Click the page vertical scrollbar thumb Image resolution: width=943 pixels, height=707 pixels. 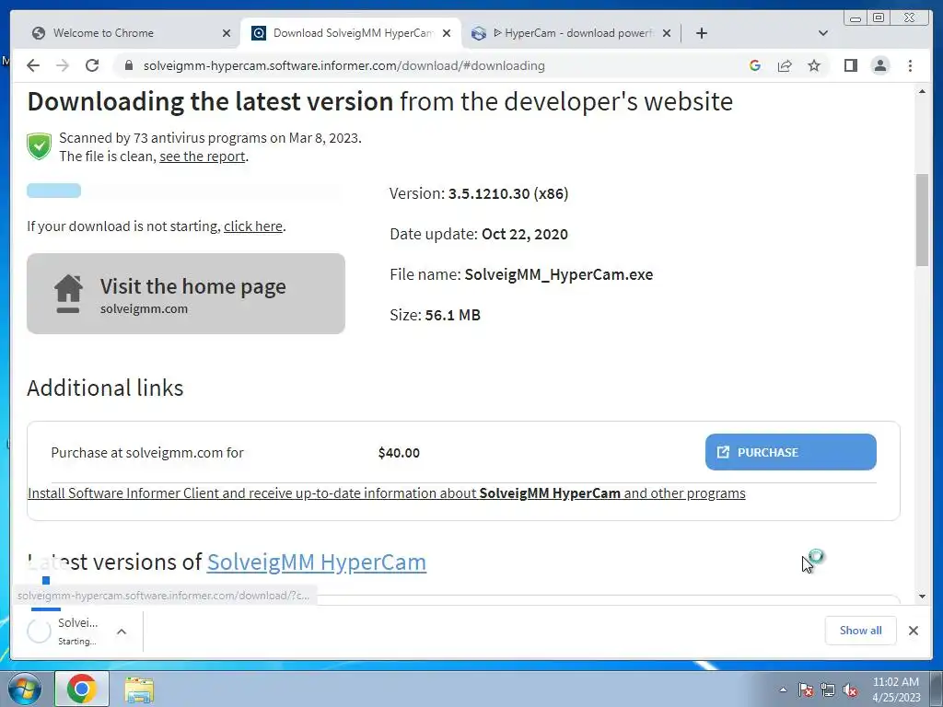(922, 219)
